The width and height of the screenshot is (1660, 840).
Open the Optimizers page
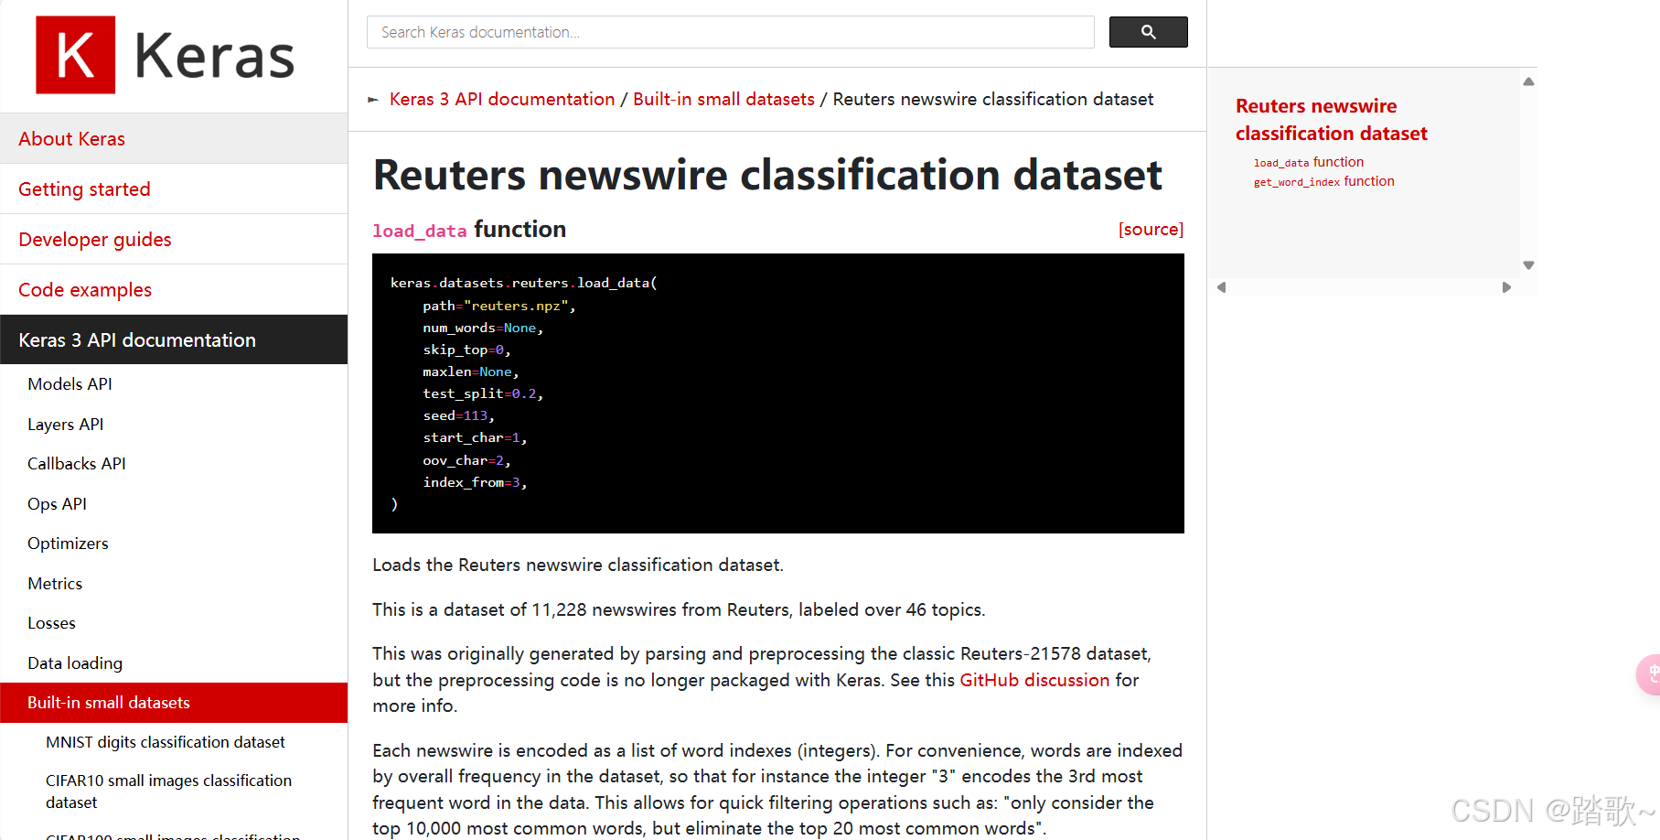68,544
